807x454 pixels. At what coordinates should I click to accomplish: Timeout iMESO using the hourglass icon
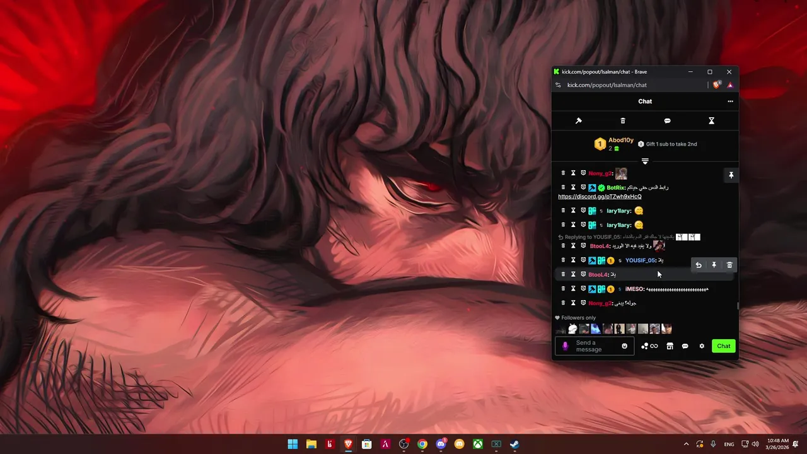pos(573,288)
